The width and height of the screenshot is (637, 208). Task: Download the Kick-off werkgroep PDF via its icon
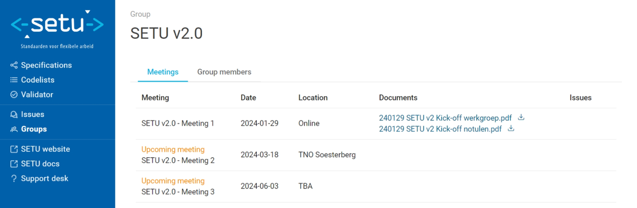tap(522, 118)
